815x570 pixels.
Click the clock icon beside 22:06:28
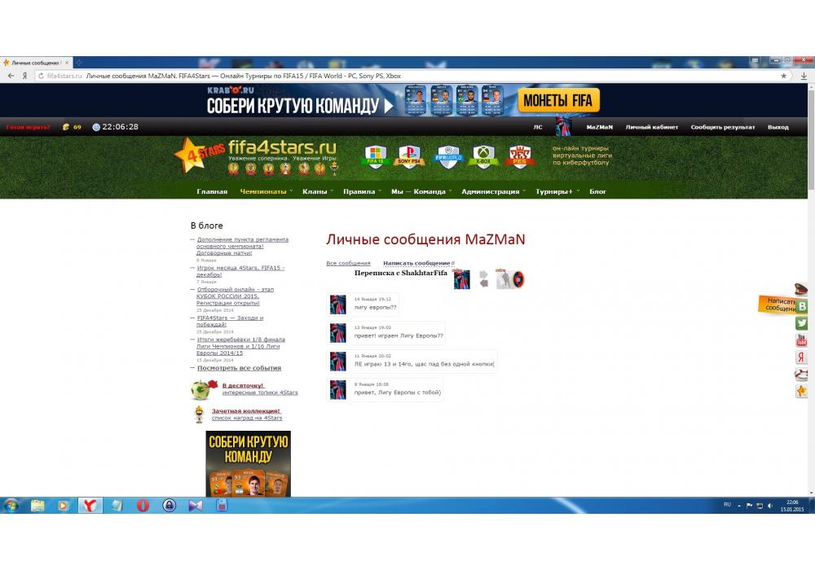[96, 127]
